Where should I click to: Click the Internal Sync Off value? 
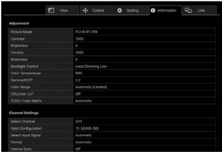pyautogui.click(x=78, y=149)
